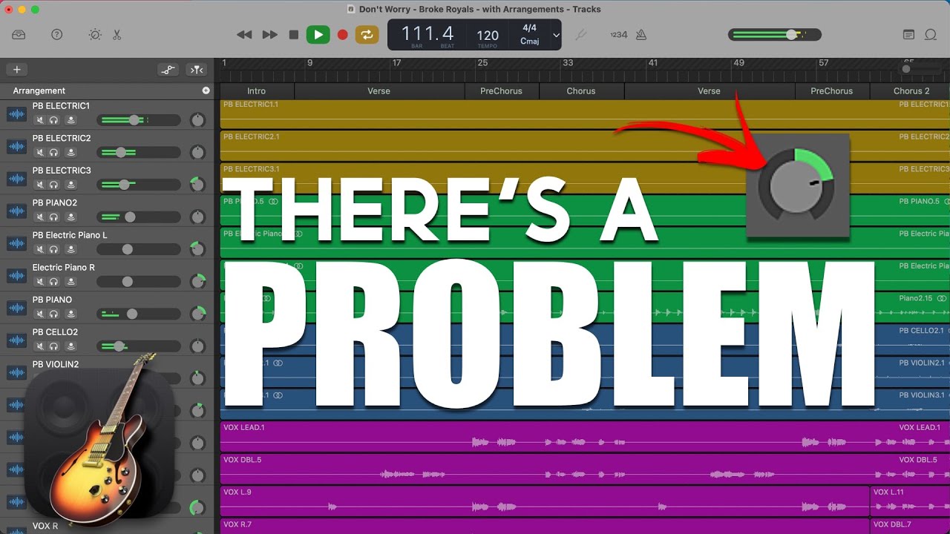Mute the PB PIANO2 track
Viewport: 950px width, 534px height.
40,217
